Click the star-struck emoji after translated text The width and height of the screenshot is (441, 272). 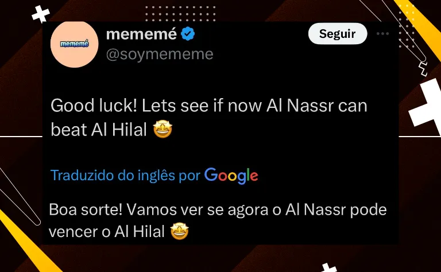point(180,231)
